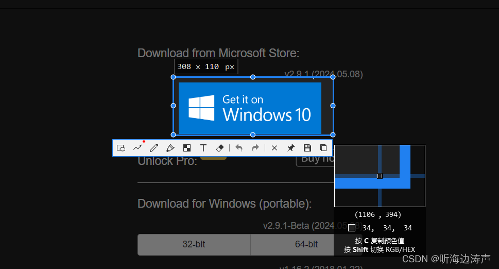Save the snip to a file
Screen dimensions: 499x269
(x=307, y=148)
